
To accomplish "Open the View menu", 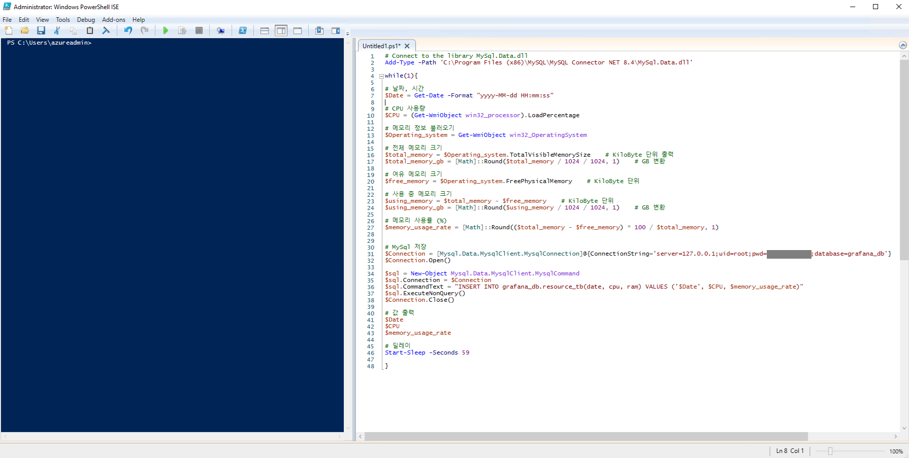I will (x=43, y=20).
